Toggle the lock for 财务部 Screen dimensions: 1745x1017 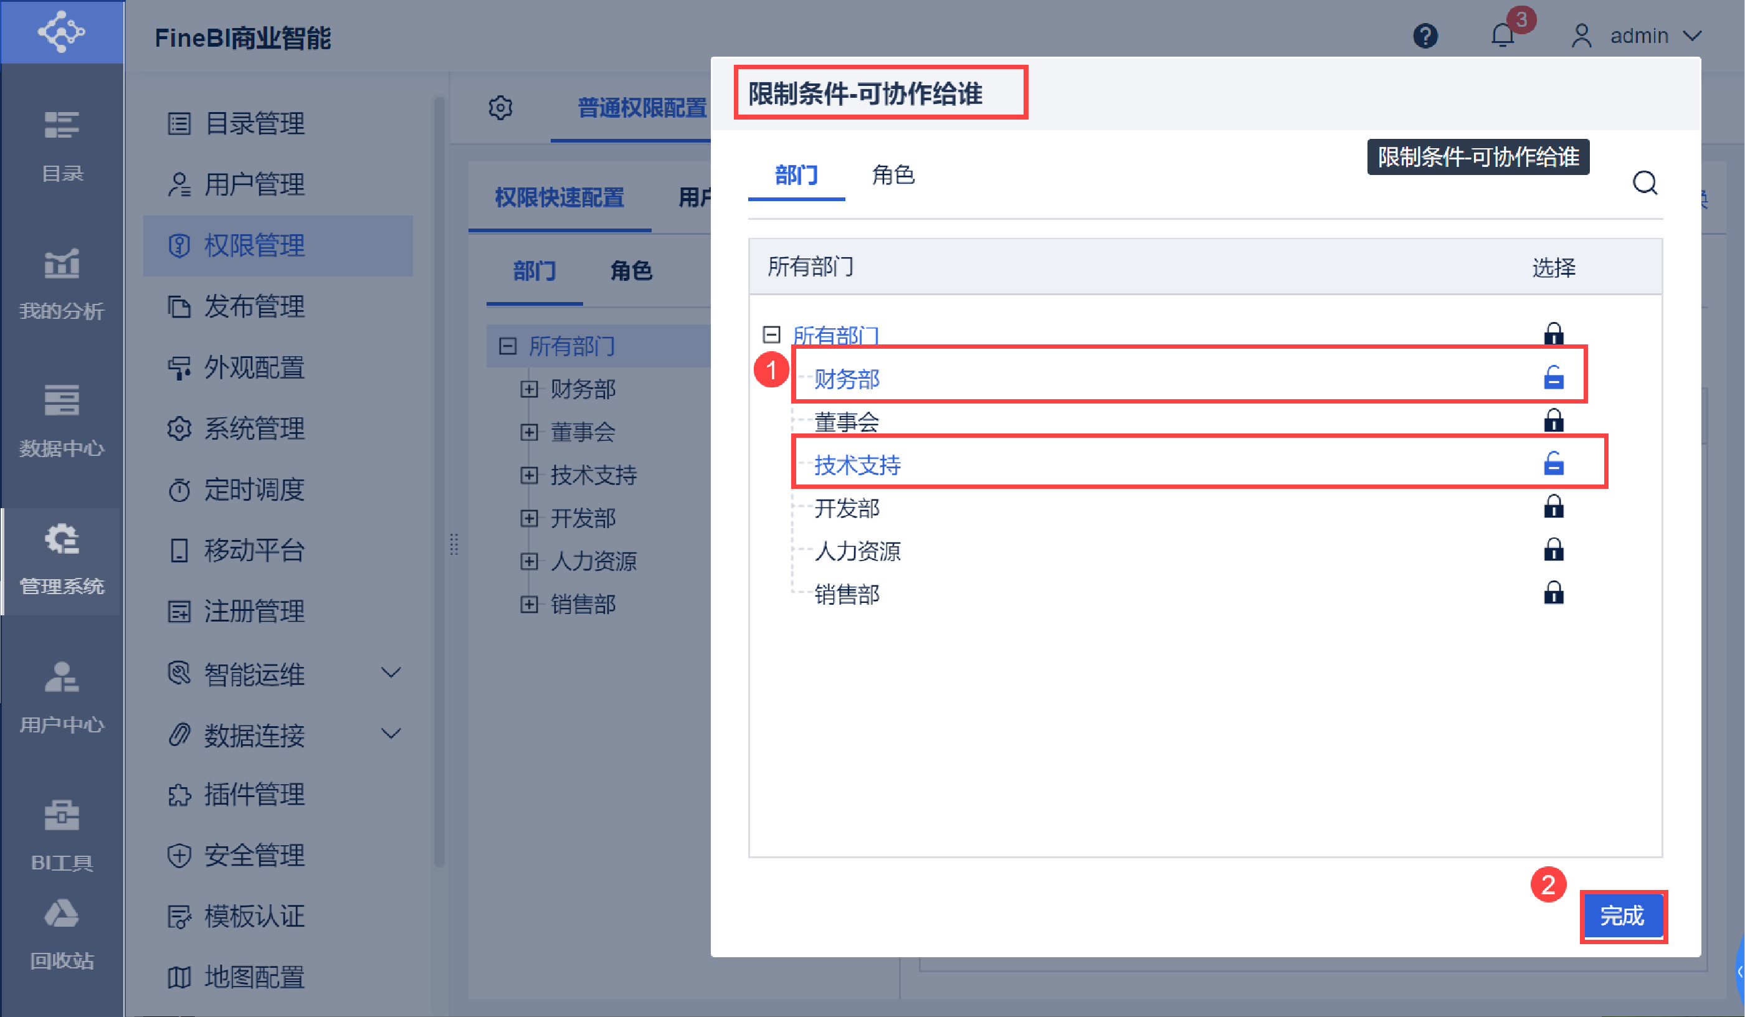(1553, 378)
